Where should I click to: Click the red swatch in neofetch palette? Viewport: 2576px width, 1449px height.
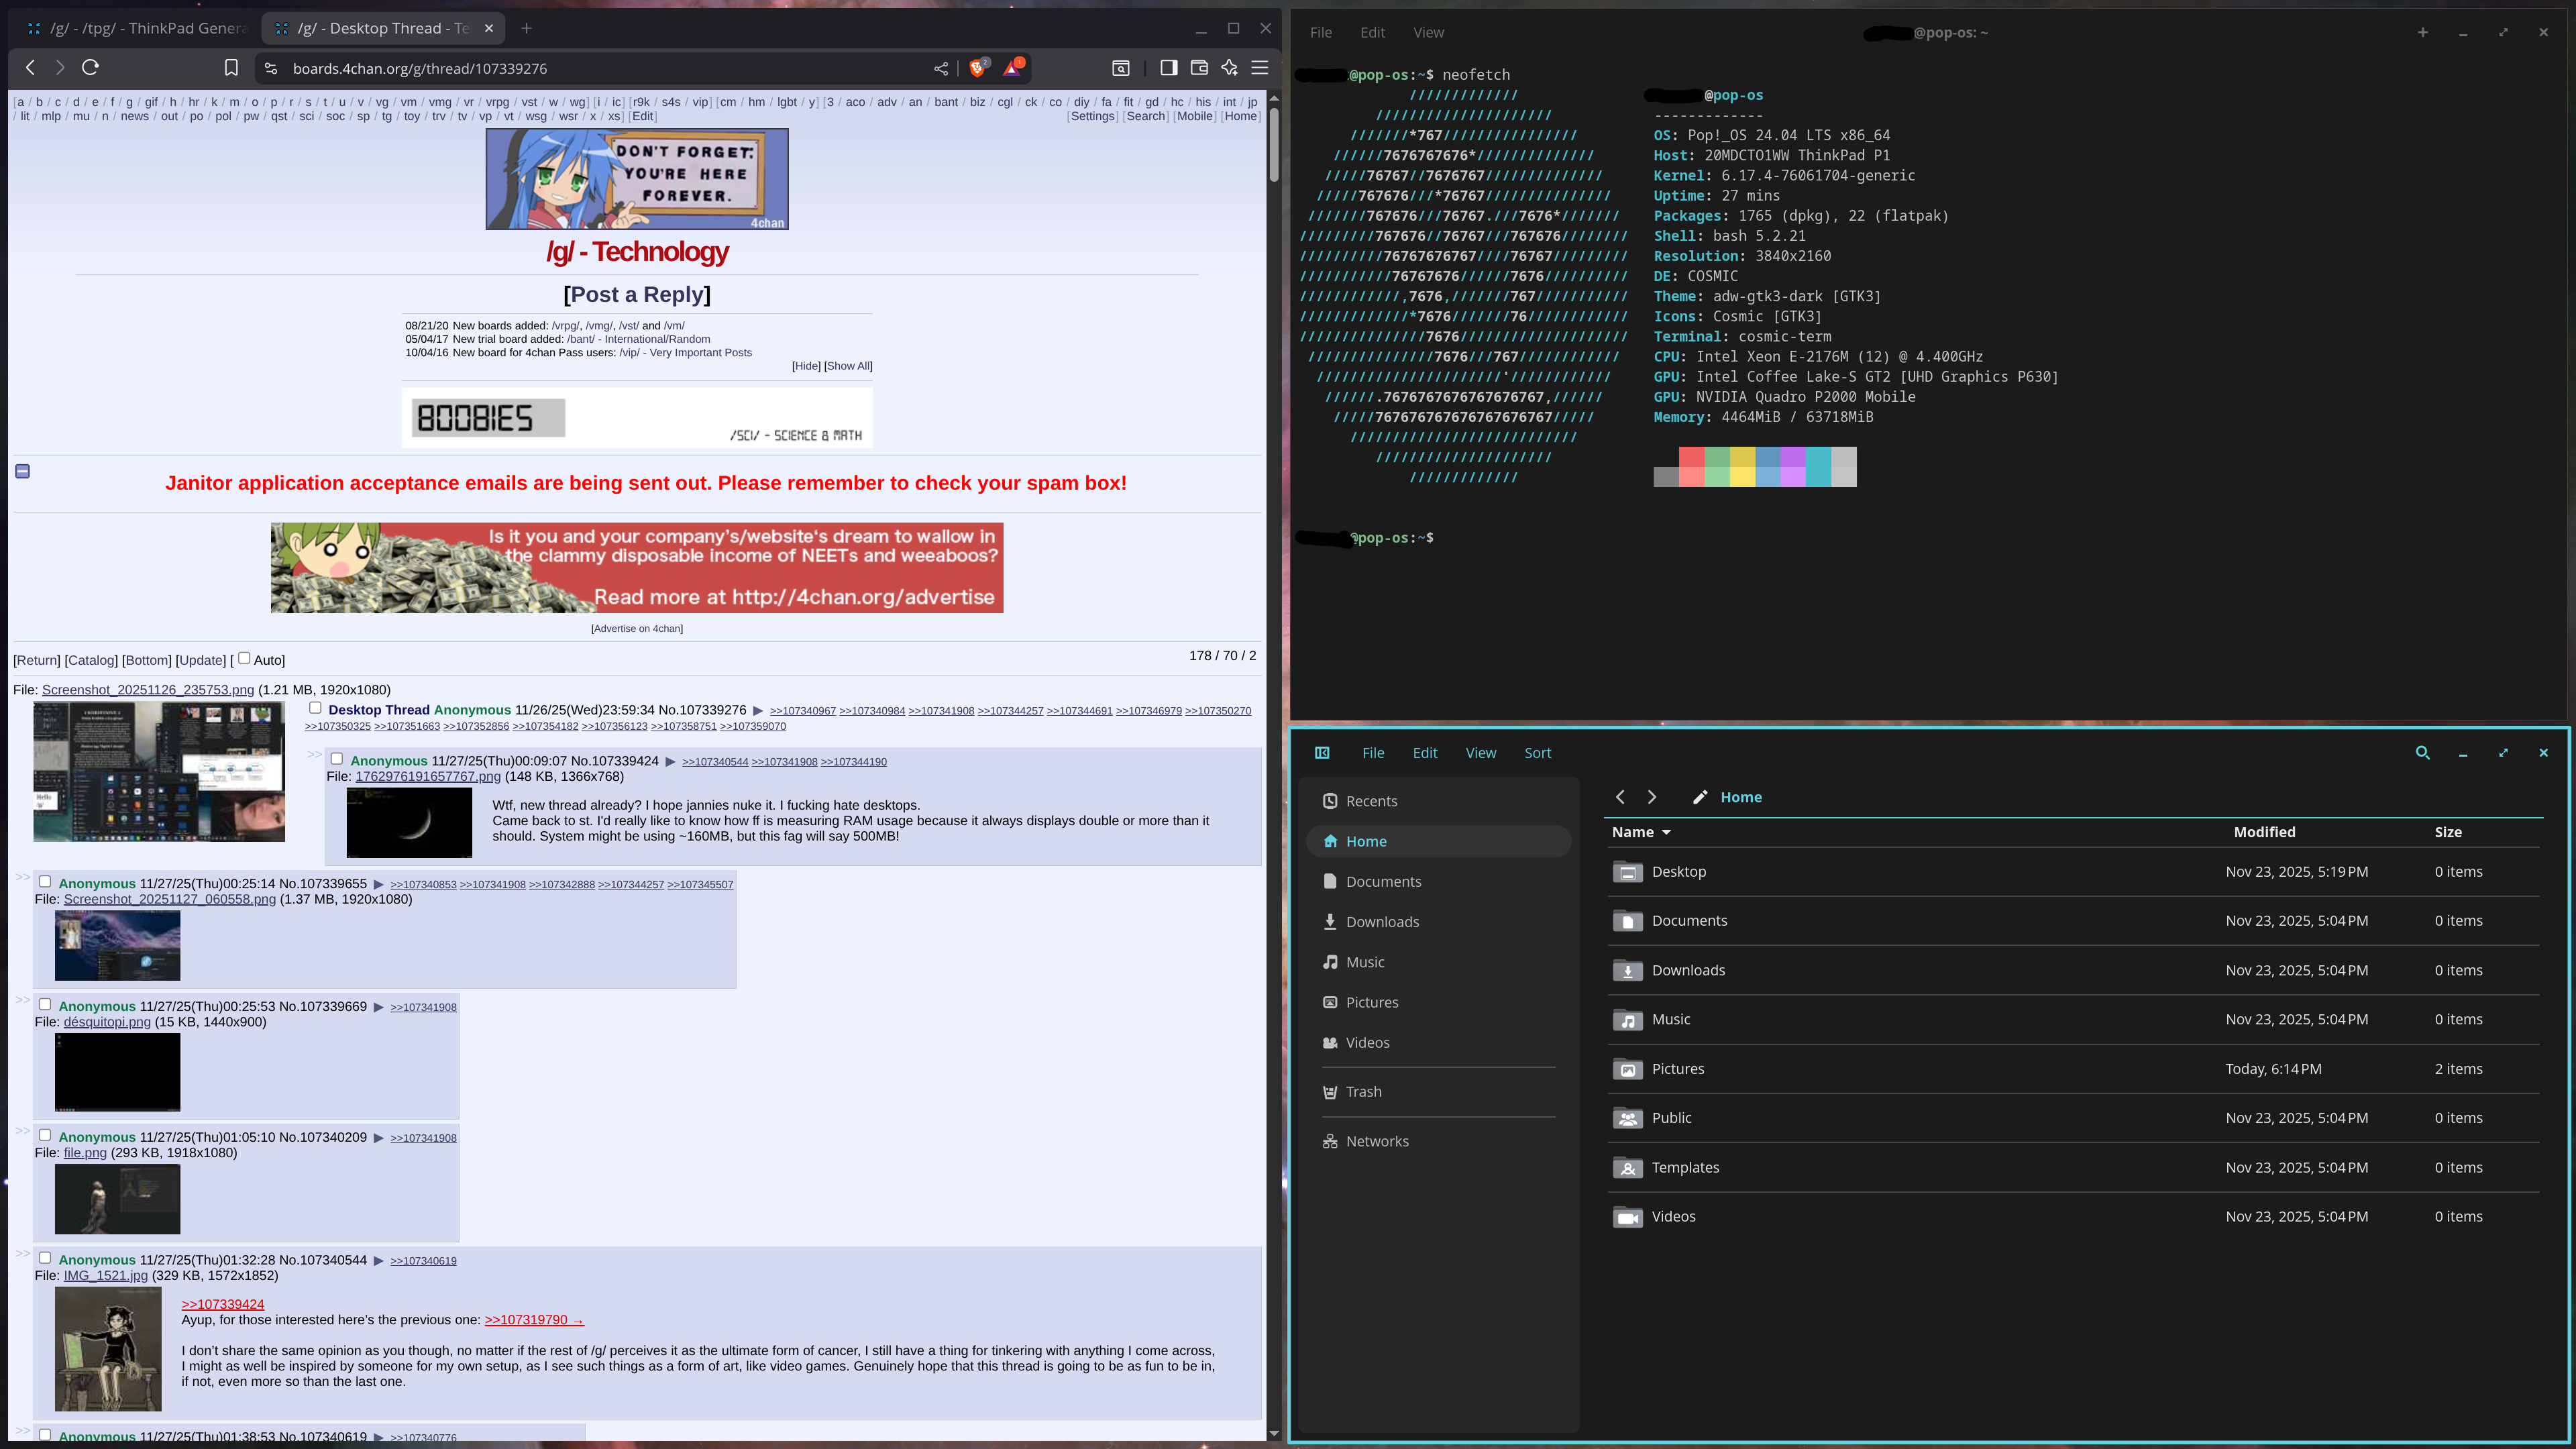[1691, 457]
